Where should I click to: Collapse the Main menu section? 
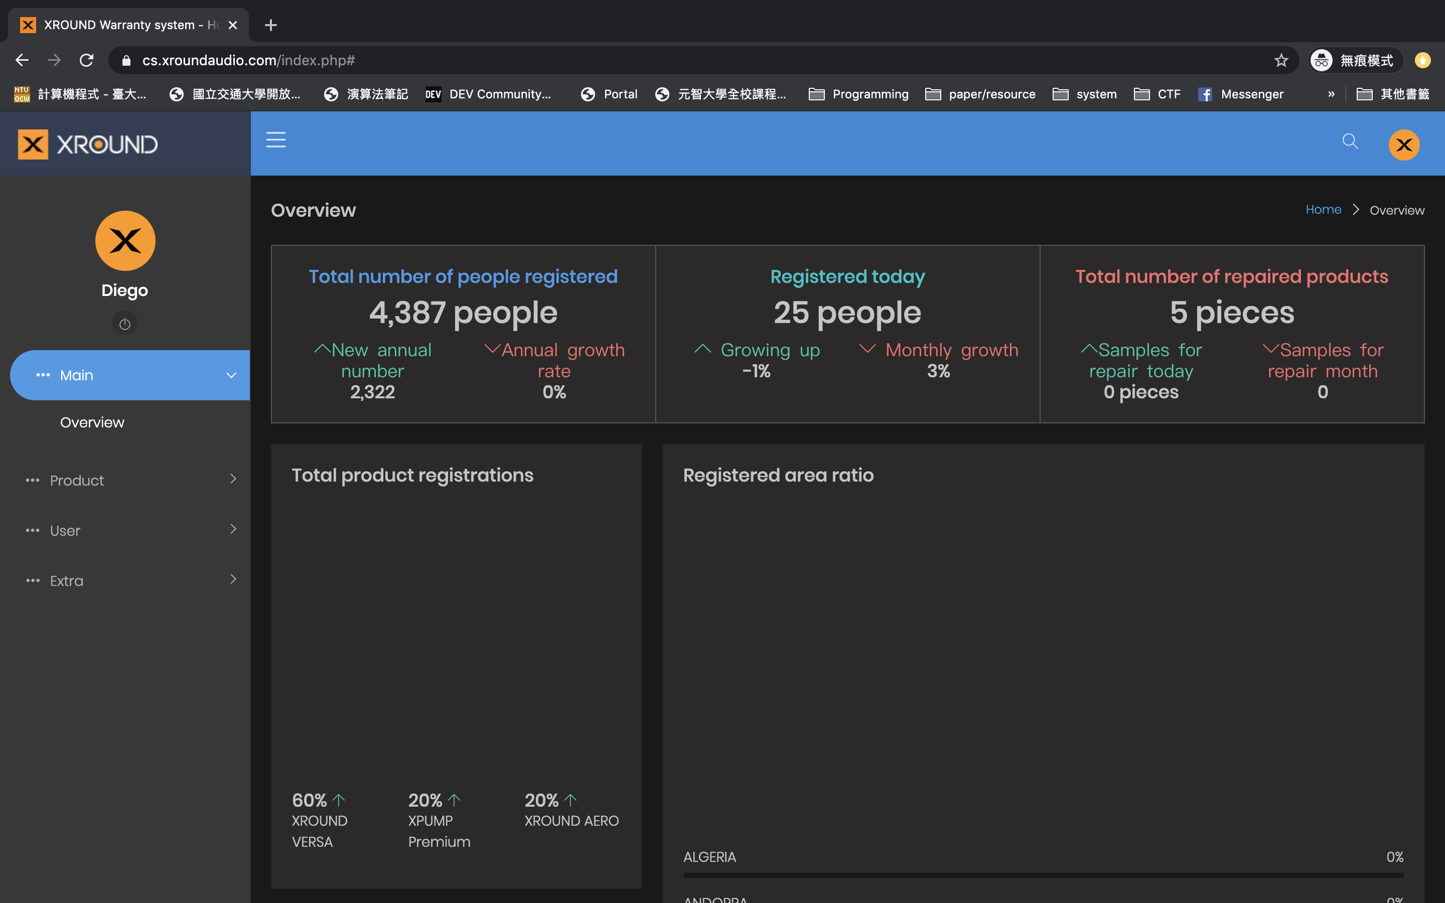pos(130,375)
